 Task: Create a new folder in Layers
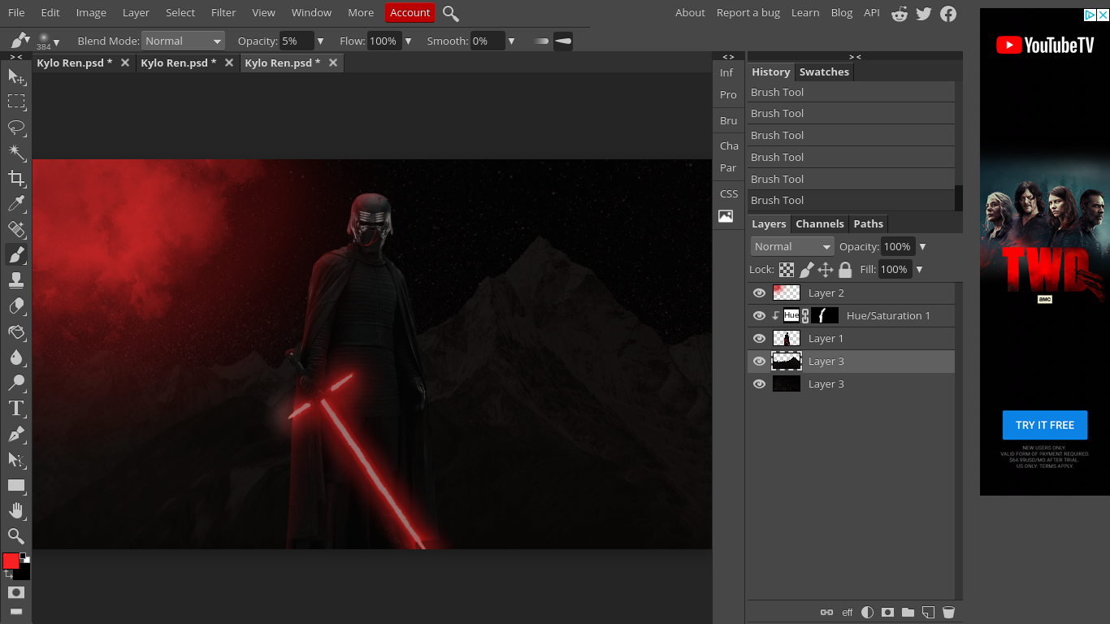908,613
